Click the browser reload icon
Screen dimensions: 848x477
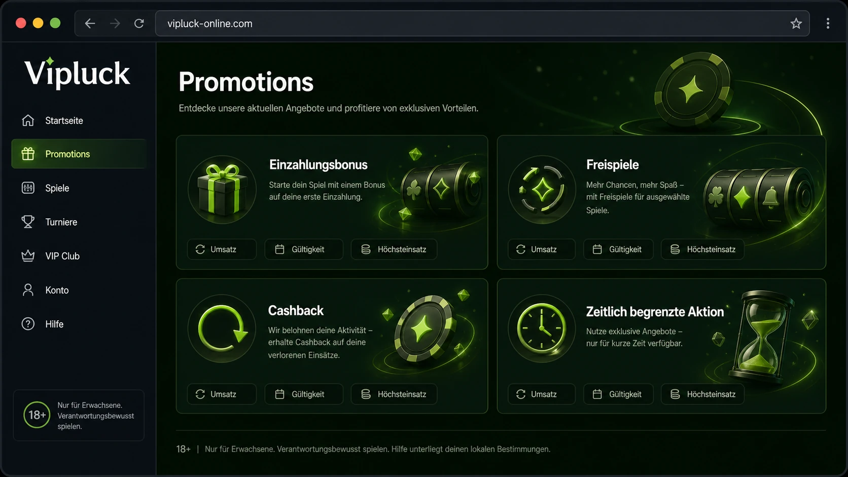[x=139, y=23]
